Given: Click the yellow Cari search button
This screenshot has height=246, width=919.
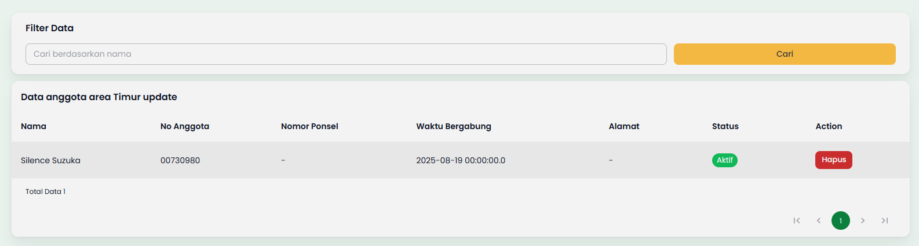Looking at the screenshot, I should tap(785, 54).
